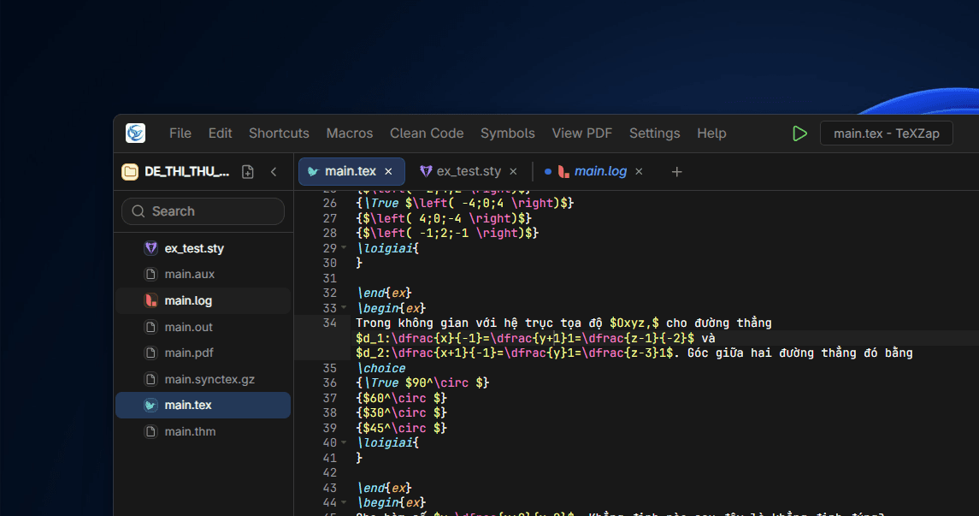This screenshot has width=979, height=516.
Task: Close the main.log tab
Action: [639, 172]
